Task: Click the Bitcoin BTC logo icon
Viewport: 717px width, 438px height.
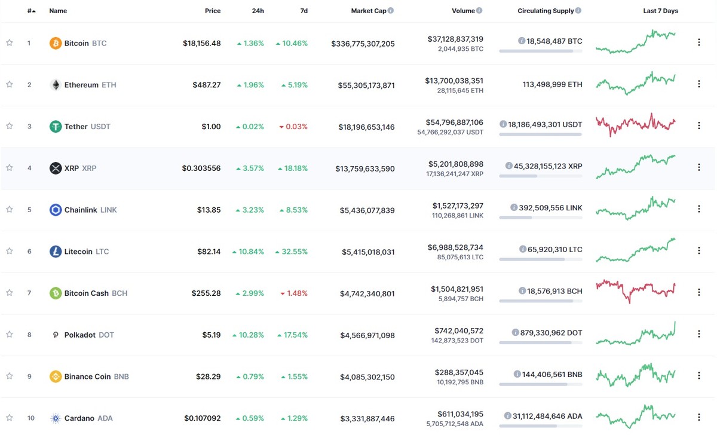Action: point(55,42)
